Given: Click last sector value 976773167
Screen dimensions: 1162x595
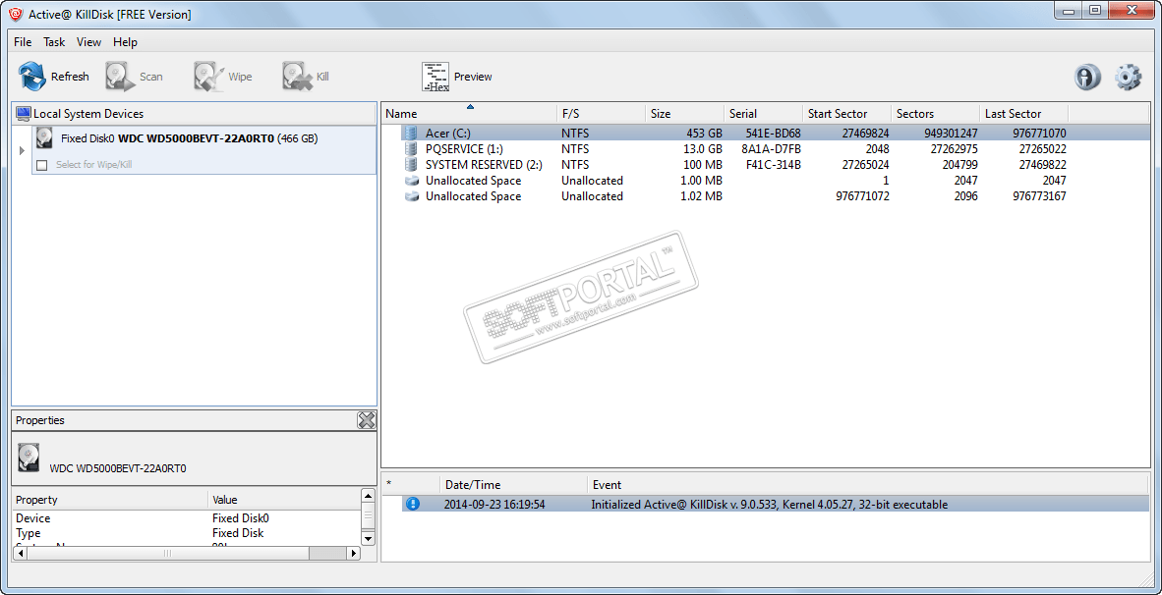Looking at the screenshot, I should [x=1039, y=196].
